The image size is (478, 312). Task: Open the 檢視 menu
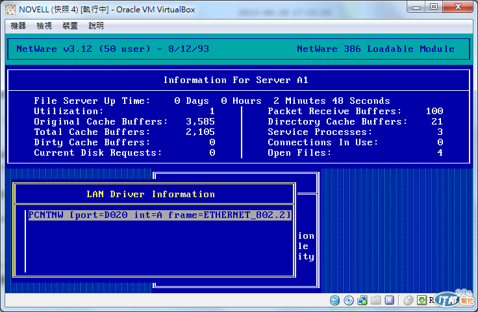[x=44, y=26]
